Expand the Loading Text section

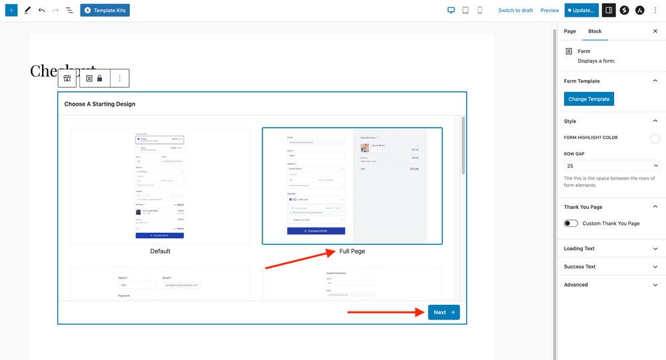pos(611,248)
